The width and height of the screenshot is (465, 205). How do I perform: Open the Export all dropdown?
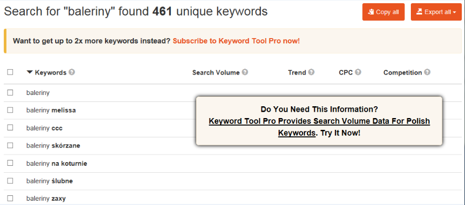point(436,12)
